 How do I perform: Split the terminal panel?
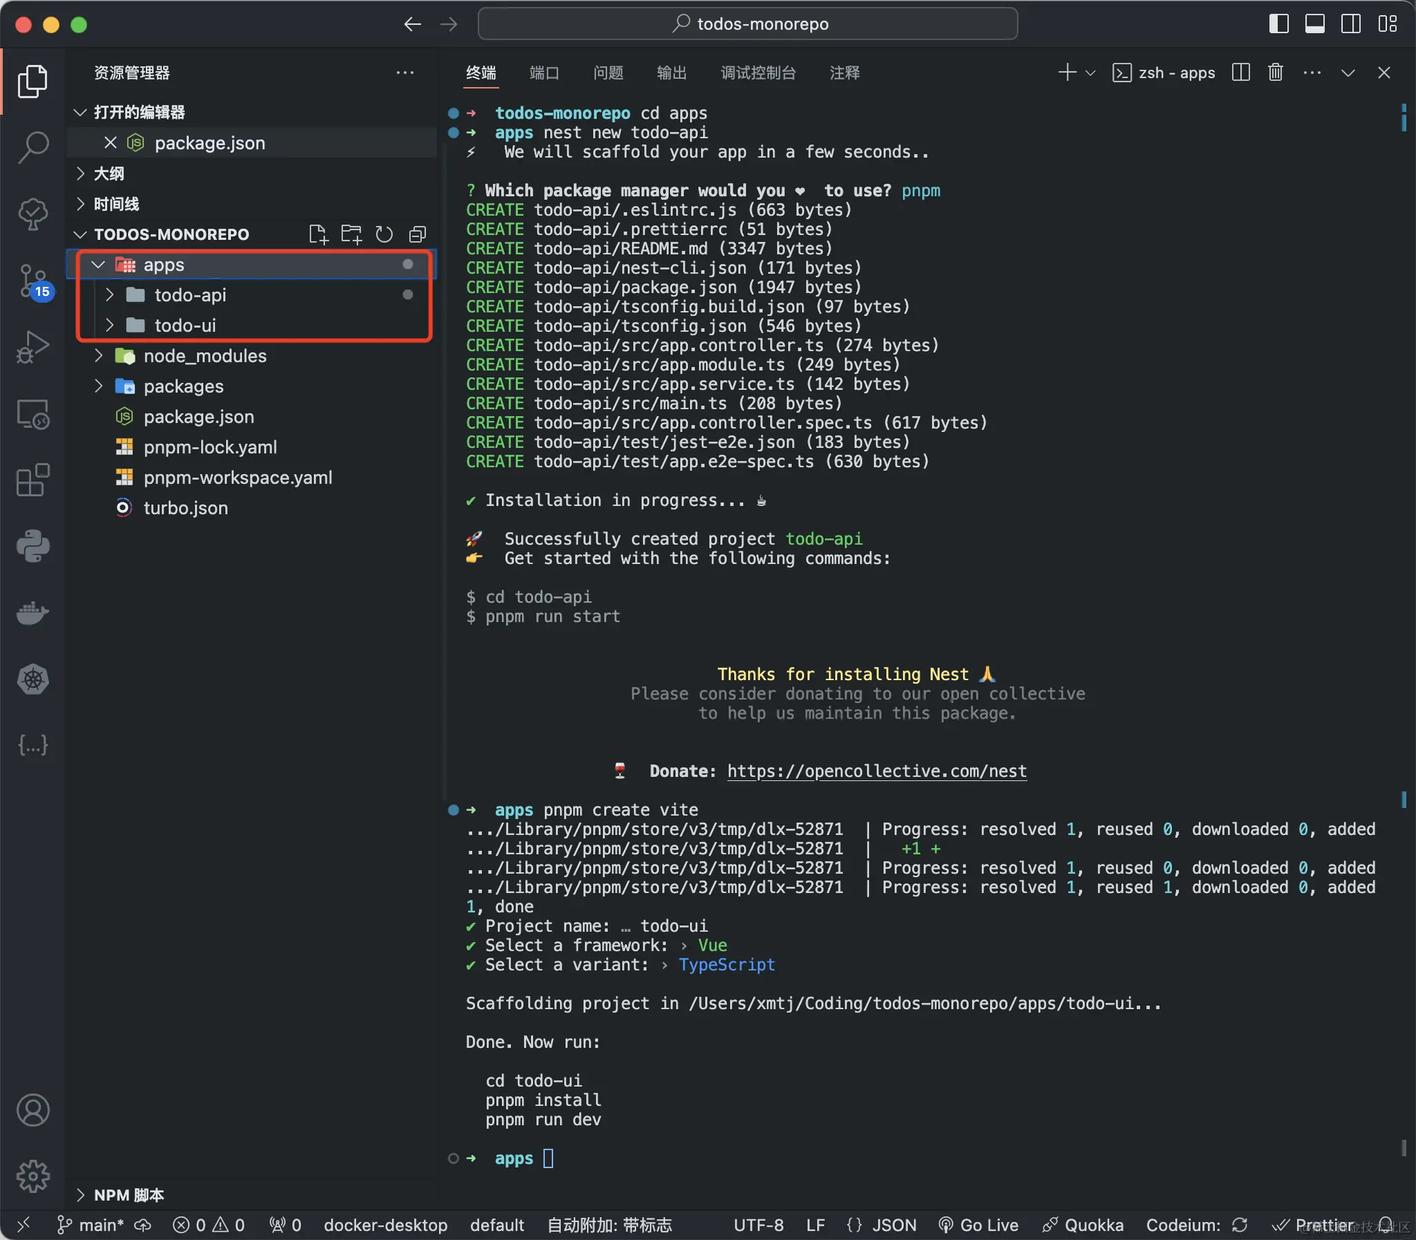(x=1241, y=73)
